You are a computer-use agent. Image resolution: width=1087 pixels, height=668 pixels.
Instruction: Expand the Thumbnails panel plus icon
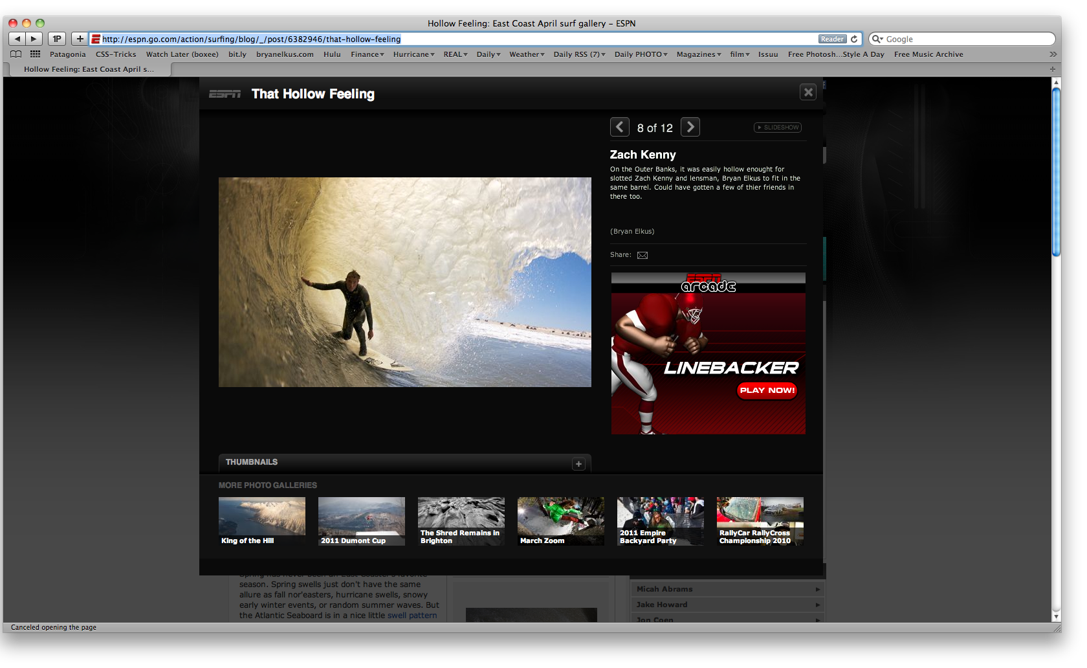pos(578,464)
